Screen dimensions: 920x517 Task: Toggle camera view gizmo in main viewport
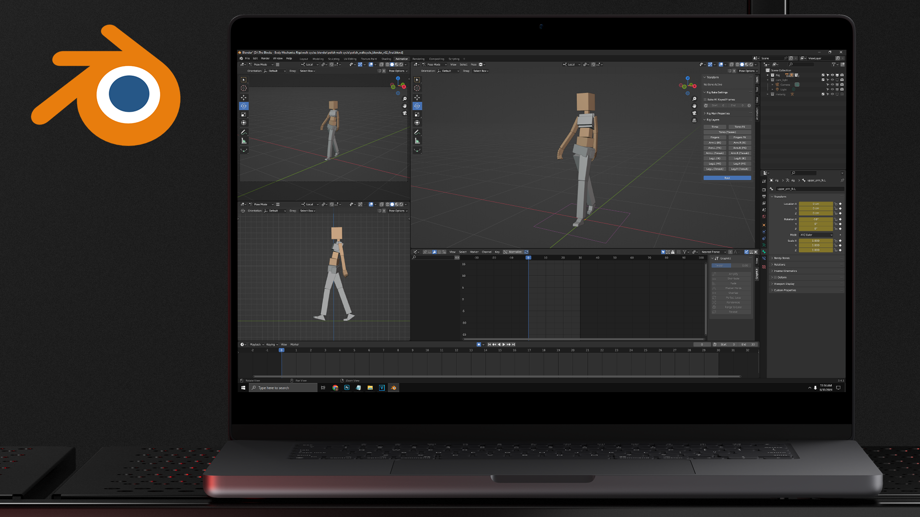click(694, 113)
